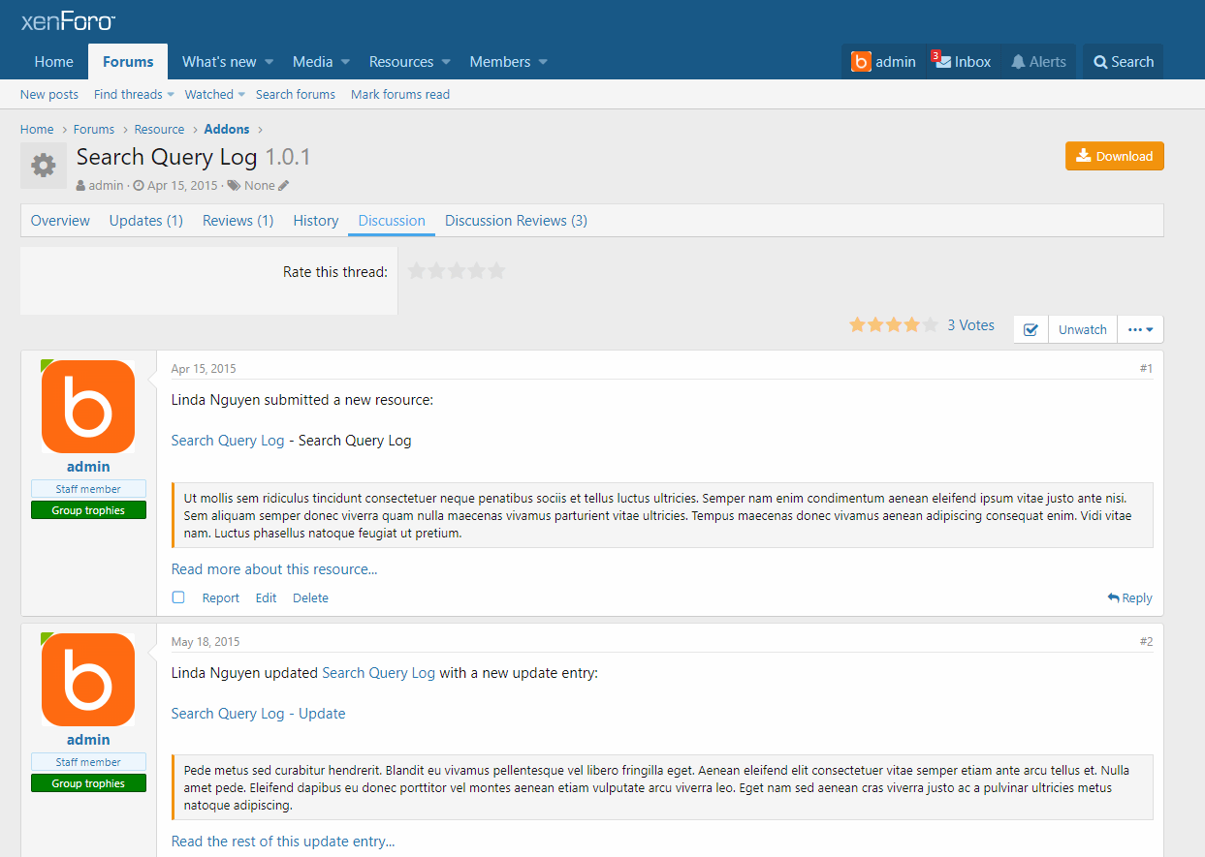The height and width of the screenshot is (857, 1205).
Task: Click the gear resource icon
Action: (x=44, y=166)
